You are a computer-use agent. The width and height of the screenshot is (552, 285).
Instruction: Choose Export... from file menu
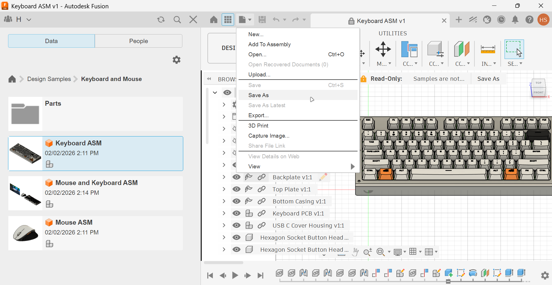tap(298, 115)
